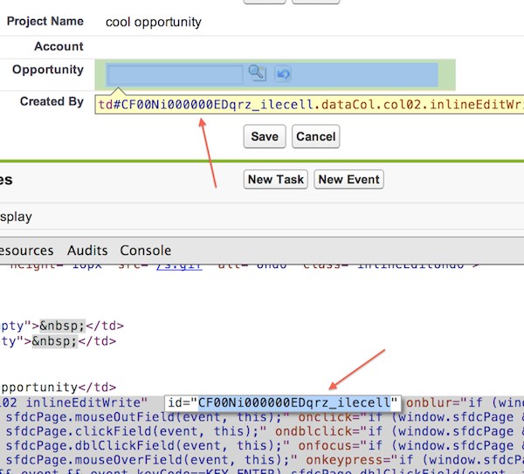Viewport: 524px width, 474px height.
Task: Open the Console tab
Action: click(x=145, y=251)
